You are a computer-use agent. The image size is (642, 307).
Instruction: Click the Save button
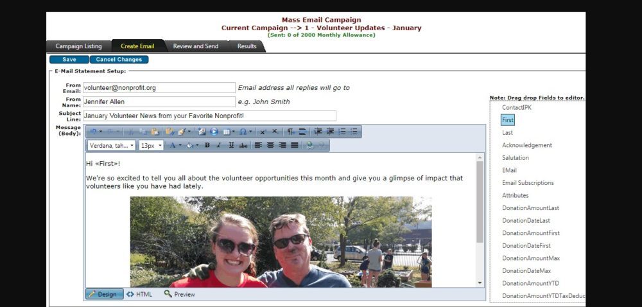(x=69, y=60)
